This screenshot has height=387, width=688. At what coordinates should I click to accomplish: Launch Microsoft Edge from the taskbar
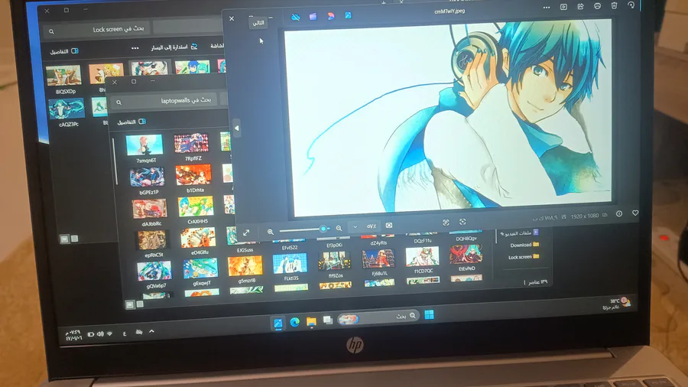295,323
